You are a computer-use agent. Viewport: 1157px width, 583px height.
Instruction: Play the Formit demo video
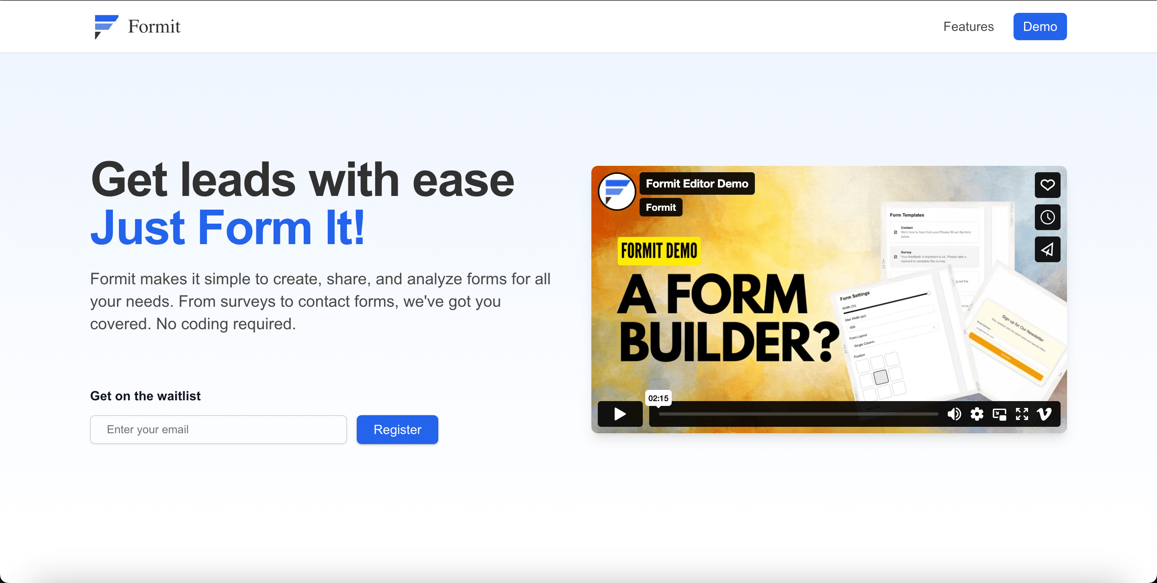pyautogui.click(x=620, y=414)
